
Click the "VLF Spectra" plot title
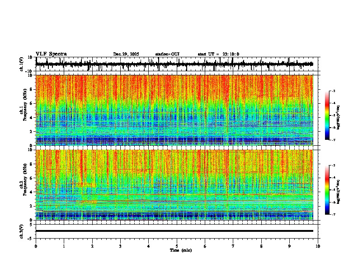[x=51, y=54]
